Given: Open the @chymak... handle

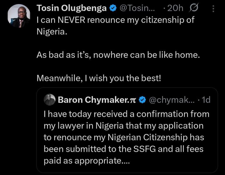Looking at the screenshot, I should click(x=172, y=100).
